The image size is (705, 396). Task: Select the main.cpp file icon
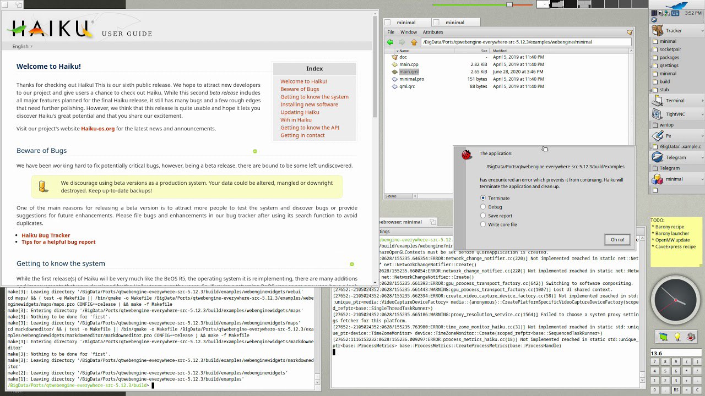(394, 64)
